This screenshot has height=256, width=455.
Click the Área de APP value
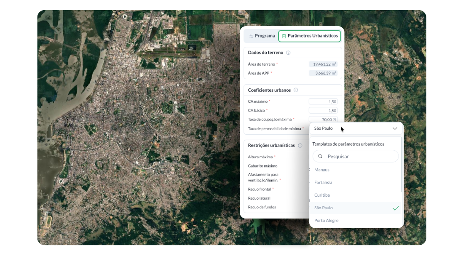point(323,73)
